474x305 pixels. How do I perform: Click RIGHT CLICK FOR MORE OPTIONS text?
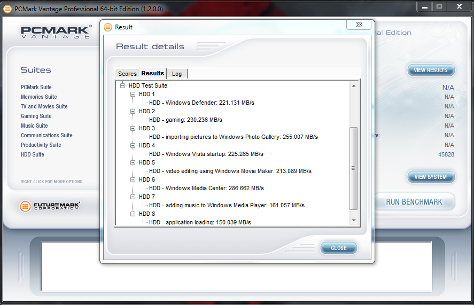(51, 182)
